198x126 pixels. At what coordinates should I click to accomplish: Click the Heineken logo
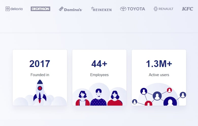tap(101, 9)
